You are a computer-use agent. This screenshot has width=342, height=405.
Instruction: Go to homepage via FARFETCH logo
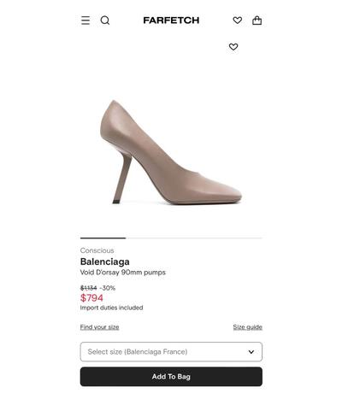[171, 21]
